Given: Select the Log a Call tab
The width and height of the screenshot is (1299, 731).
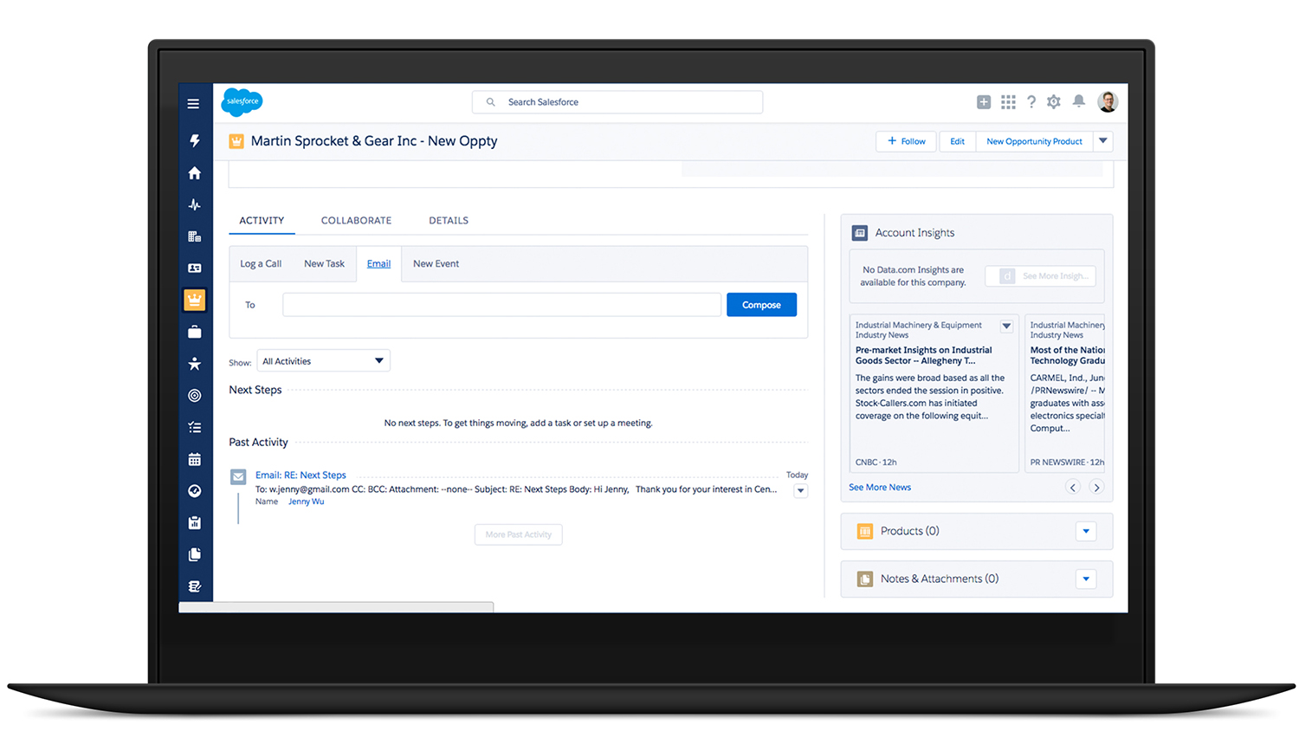Looking at the screenshot, I should (x=261, y=264).
